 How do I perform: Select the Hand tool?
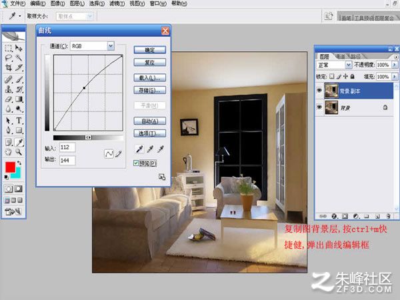click(9, 152)
